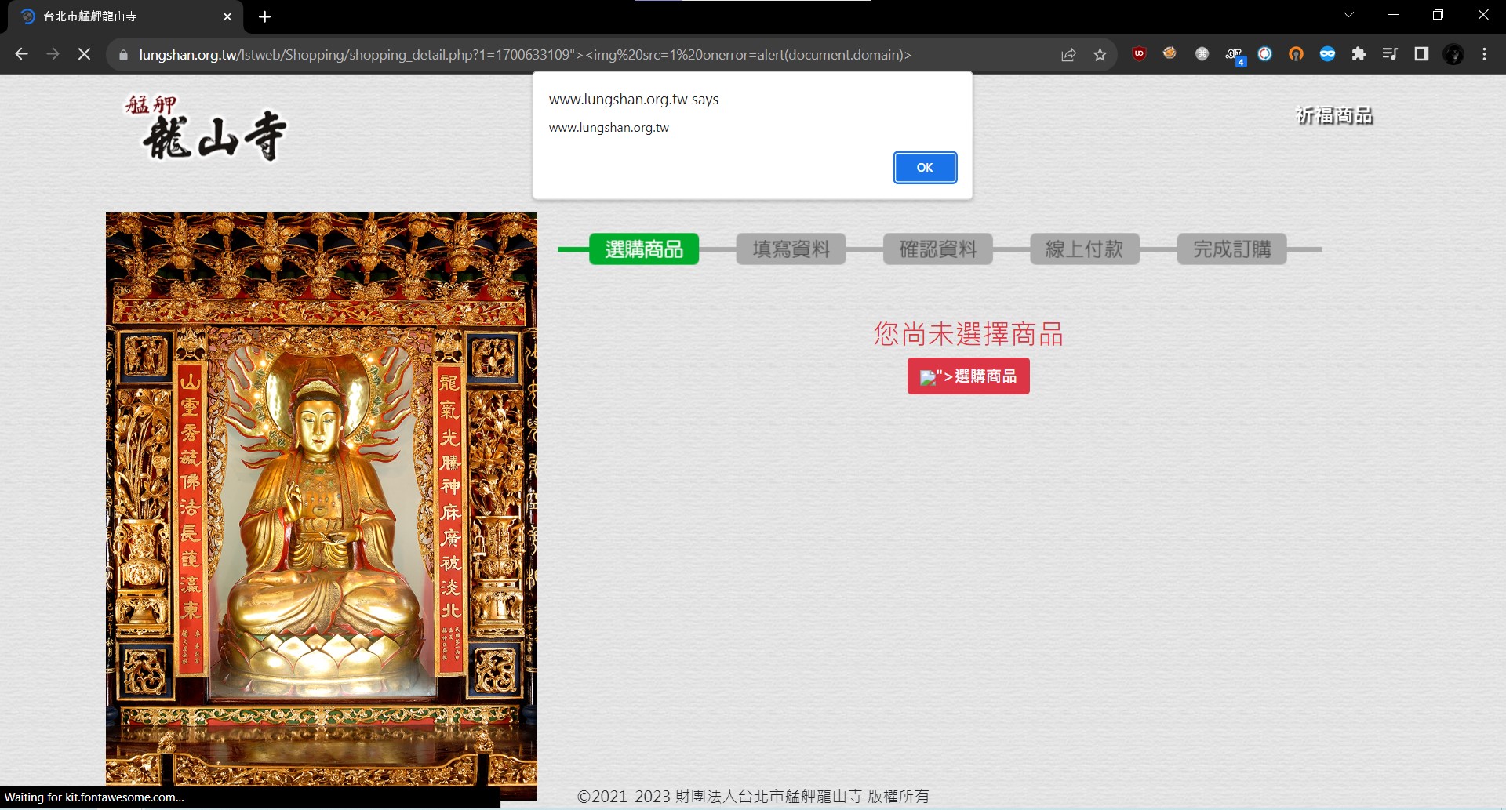This screenshot has height=810, width=1506.
Task: Stop loading the page
Action: point(85,54)
